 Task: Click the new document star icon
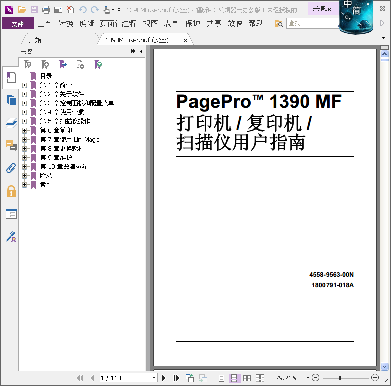[71, 10]
